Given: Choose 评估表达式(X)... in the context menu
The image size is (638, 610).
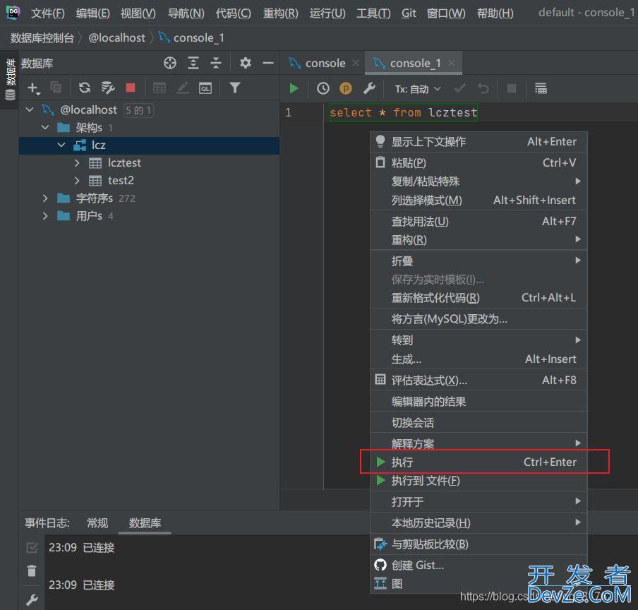Looking at the screenshot, I should [x=479, y=380].
